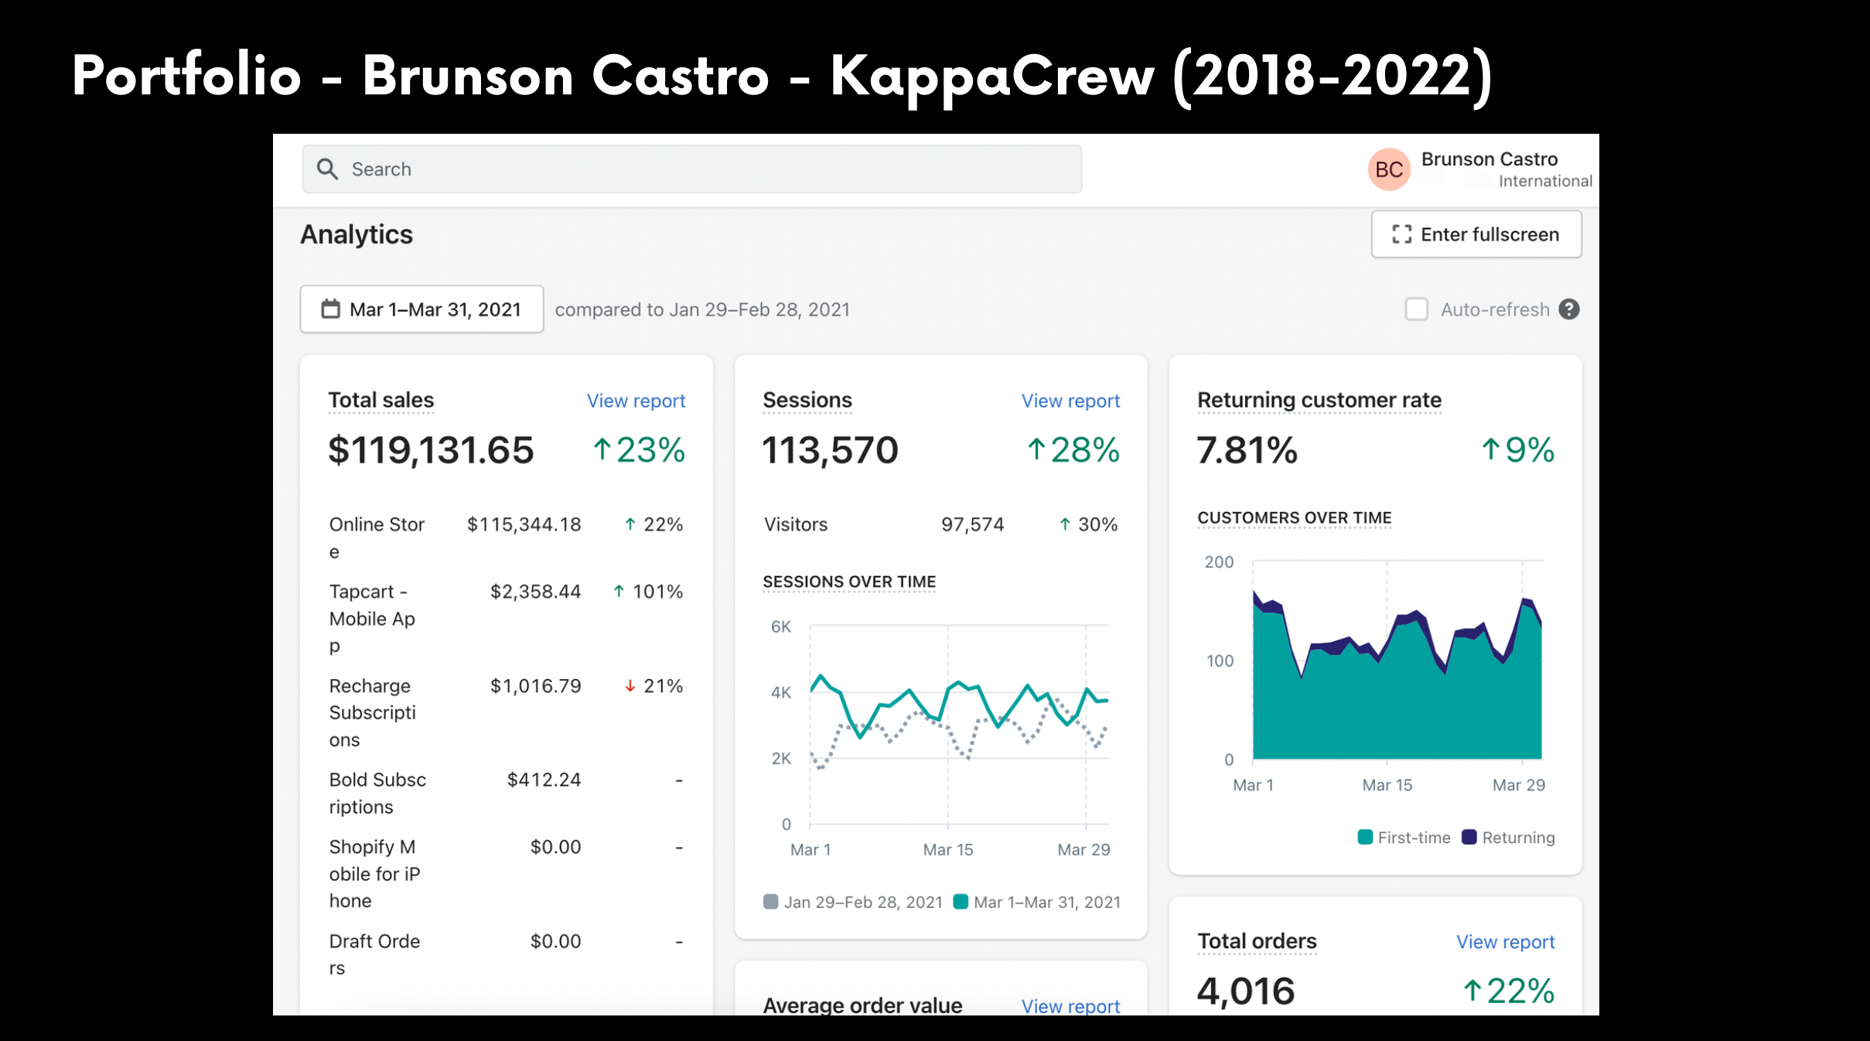The image size is (1870, 1041).
Task: Click the Mar 1–Mar 31 legend teal square
Action: [x=961, y=902]
